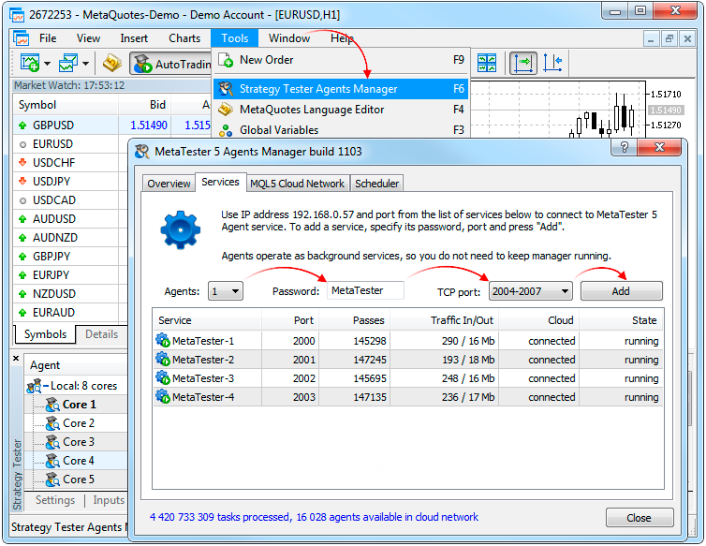Open the File menu
706x546 pixels.
point(48,38)
